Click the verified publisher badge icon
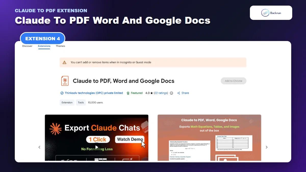 click(x=62, y=93)
